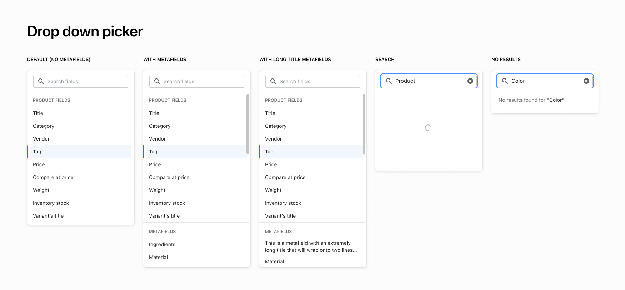Image resolution: width=625 pixels, height=290 pixels.
Task: Click the METAFIELDS heading in the With Metafields panel
Action: point(162,232)
